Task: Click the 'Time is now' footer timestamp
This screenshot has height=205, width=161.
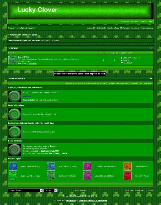Action: pyautogui.click(x=138, y=190)
